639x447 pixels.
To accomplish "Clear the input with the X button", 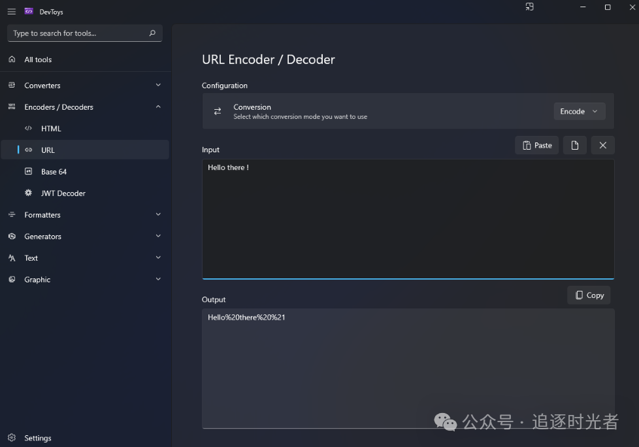I will (602, 146).
